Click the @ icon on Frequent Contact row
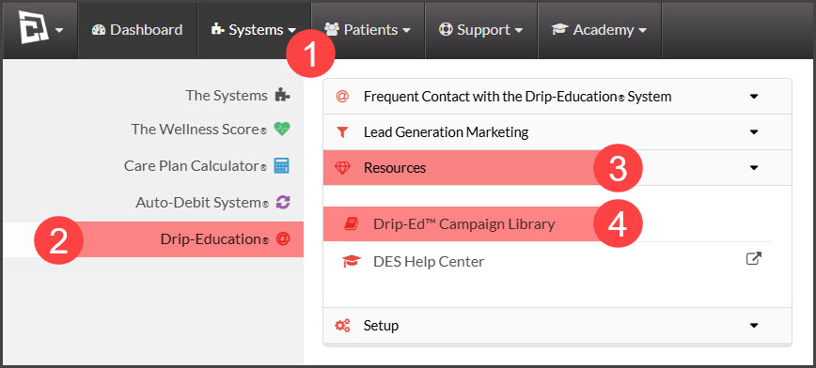The width and height of the screenshot is (816, 368). (x=342, y=97)
